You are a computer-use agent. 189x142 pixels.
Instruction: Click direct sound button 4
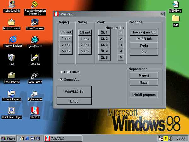click(121, 51)
